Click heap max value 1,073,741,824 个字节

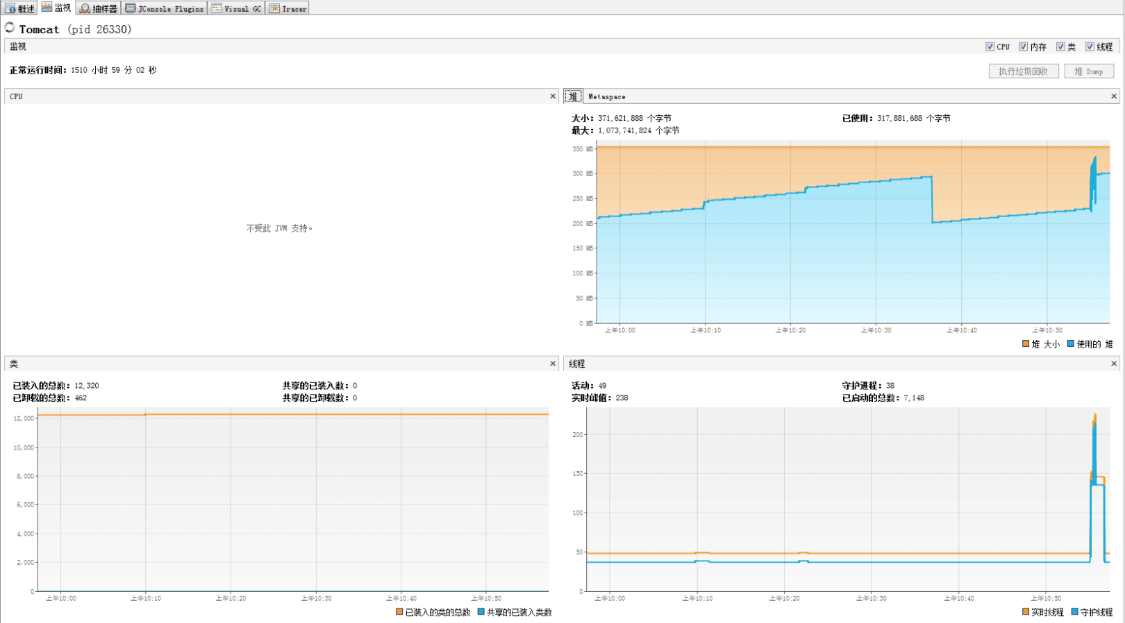(x=639, y=130)
